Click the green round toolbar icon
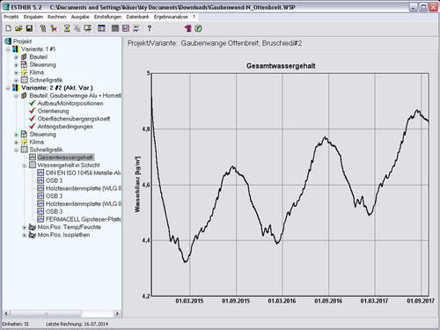Image resolution: width=440 pixels, height=330 pixels. coord(198,28)
